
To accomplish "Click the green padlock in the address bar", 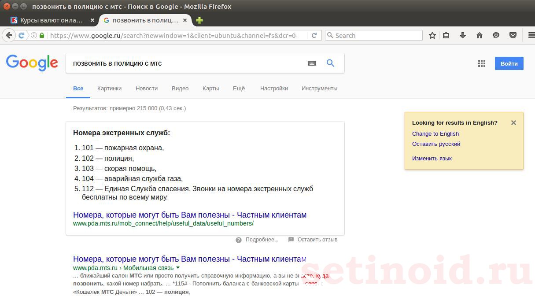I will pyautogui.click(x=42, y=35).
